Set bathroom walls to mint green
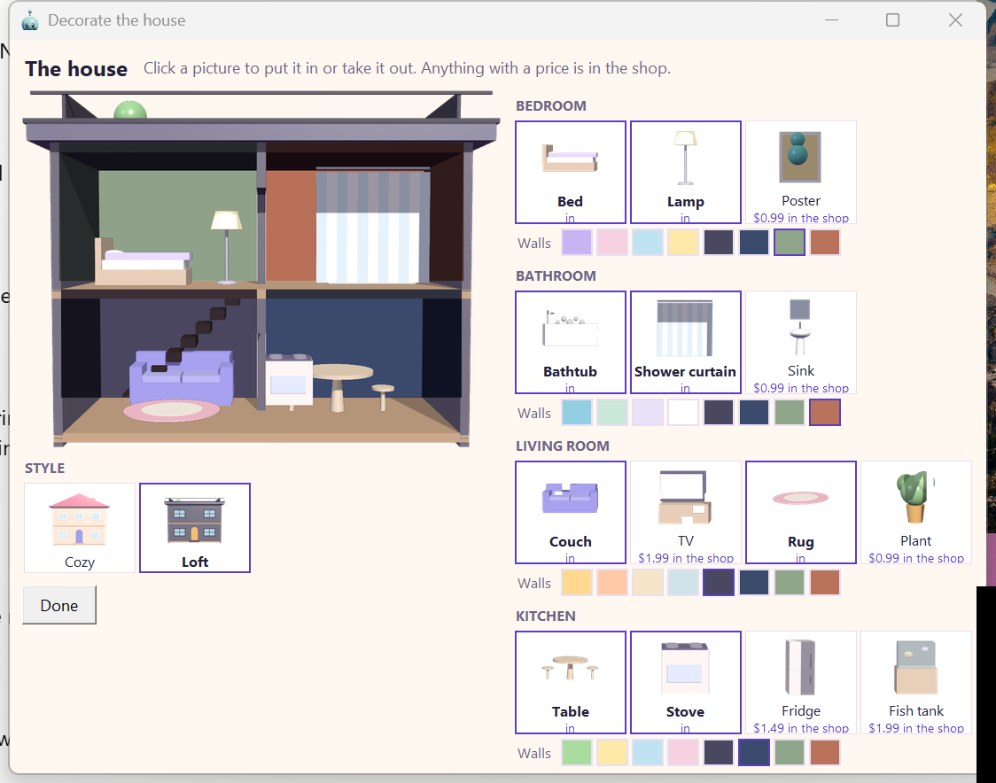 pos(612,413)
